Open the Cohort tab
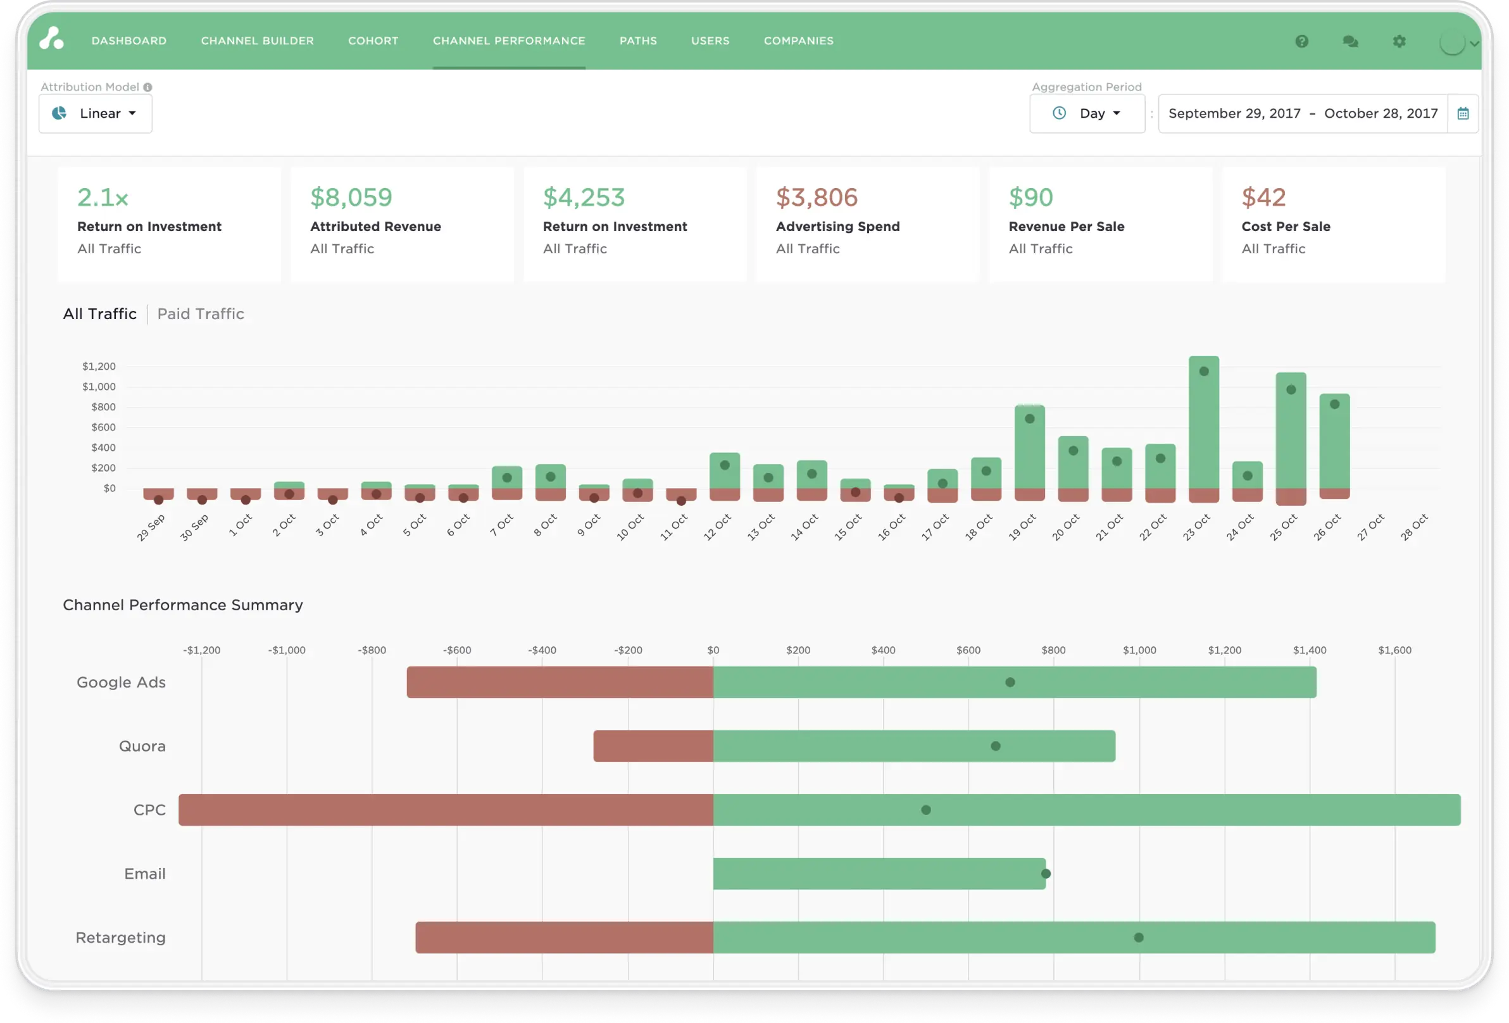 click(x=373, y=41)
